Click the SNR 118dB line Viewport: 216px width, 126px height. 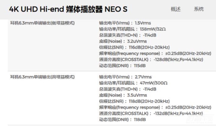pyautogui.click(x=134, y=101)
